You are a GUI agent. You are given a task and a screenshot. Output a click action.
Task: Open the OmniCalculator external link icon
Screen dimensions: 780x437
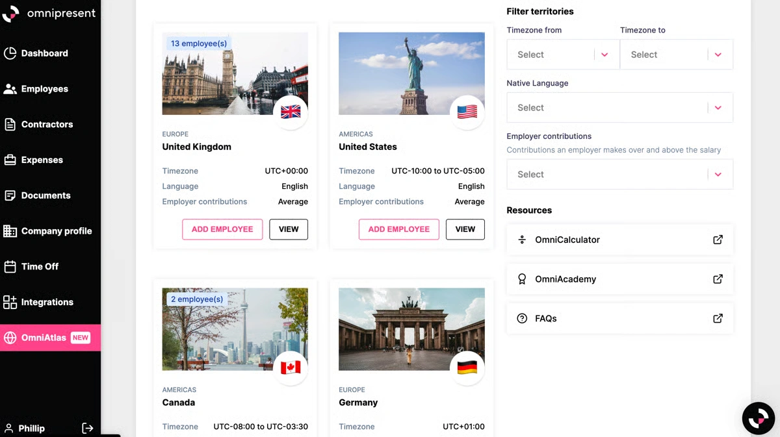point(718,240)
